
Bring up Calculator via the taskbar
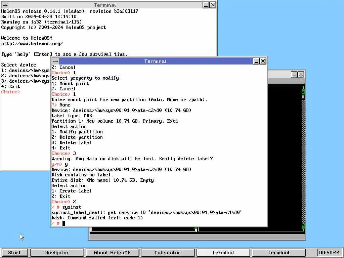(167, 253)
